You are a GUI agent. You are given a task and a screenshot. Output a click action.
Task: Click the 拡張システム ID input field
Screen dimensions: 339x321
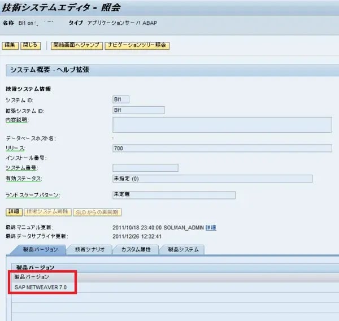[138, 110]
